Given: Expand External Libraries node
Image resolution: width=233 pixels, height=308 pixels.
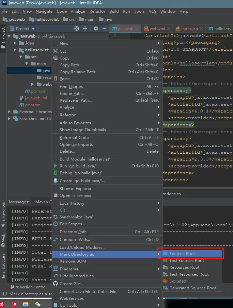Looking at the screenshot, I should 9,111.
